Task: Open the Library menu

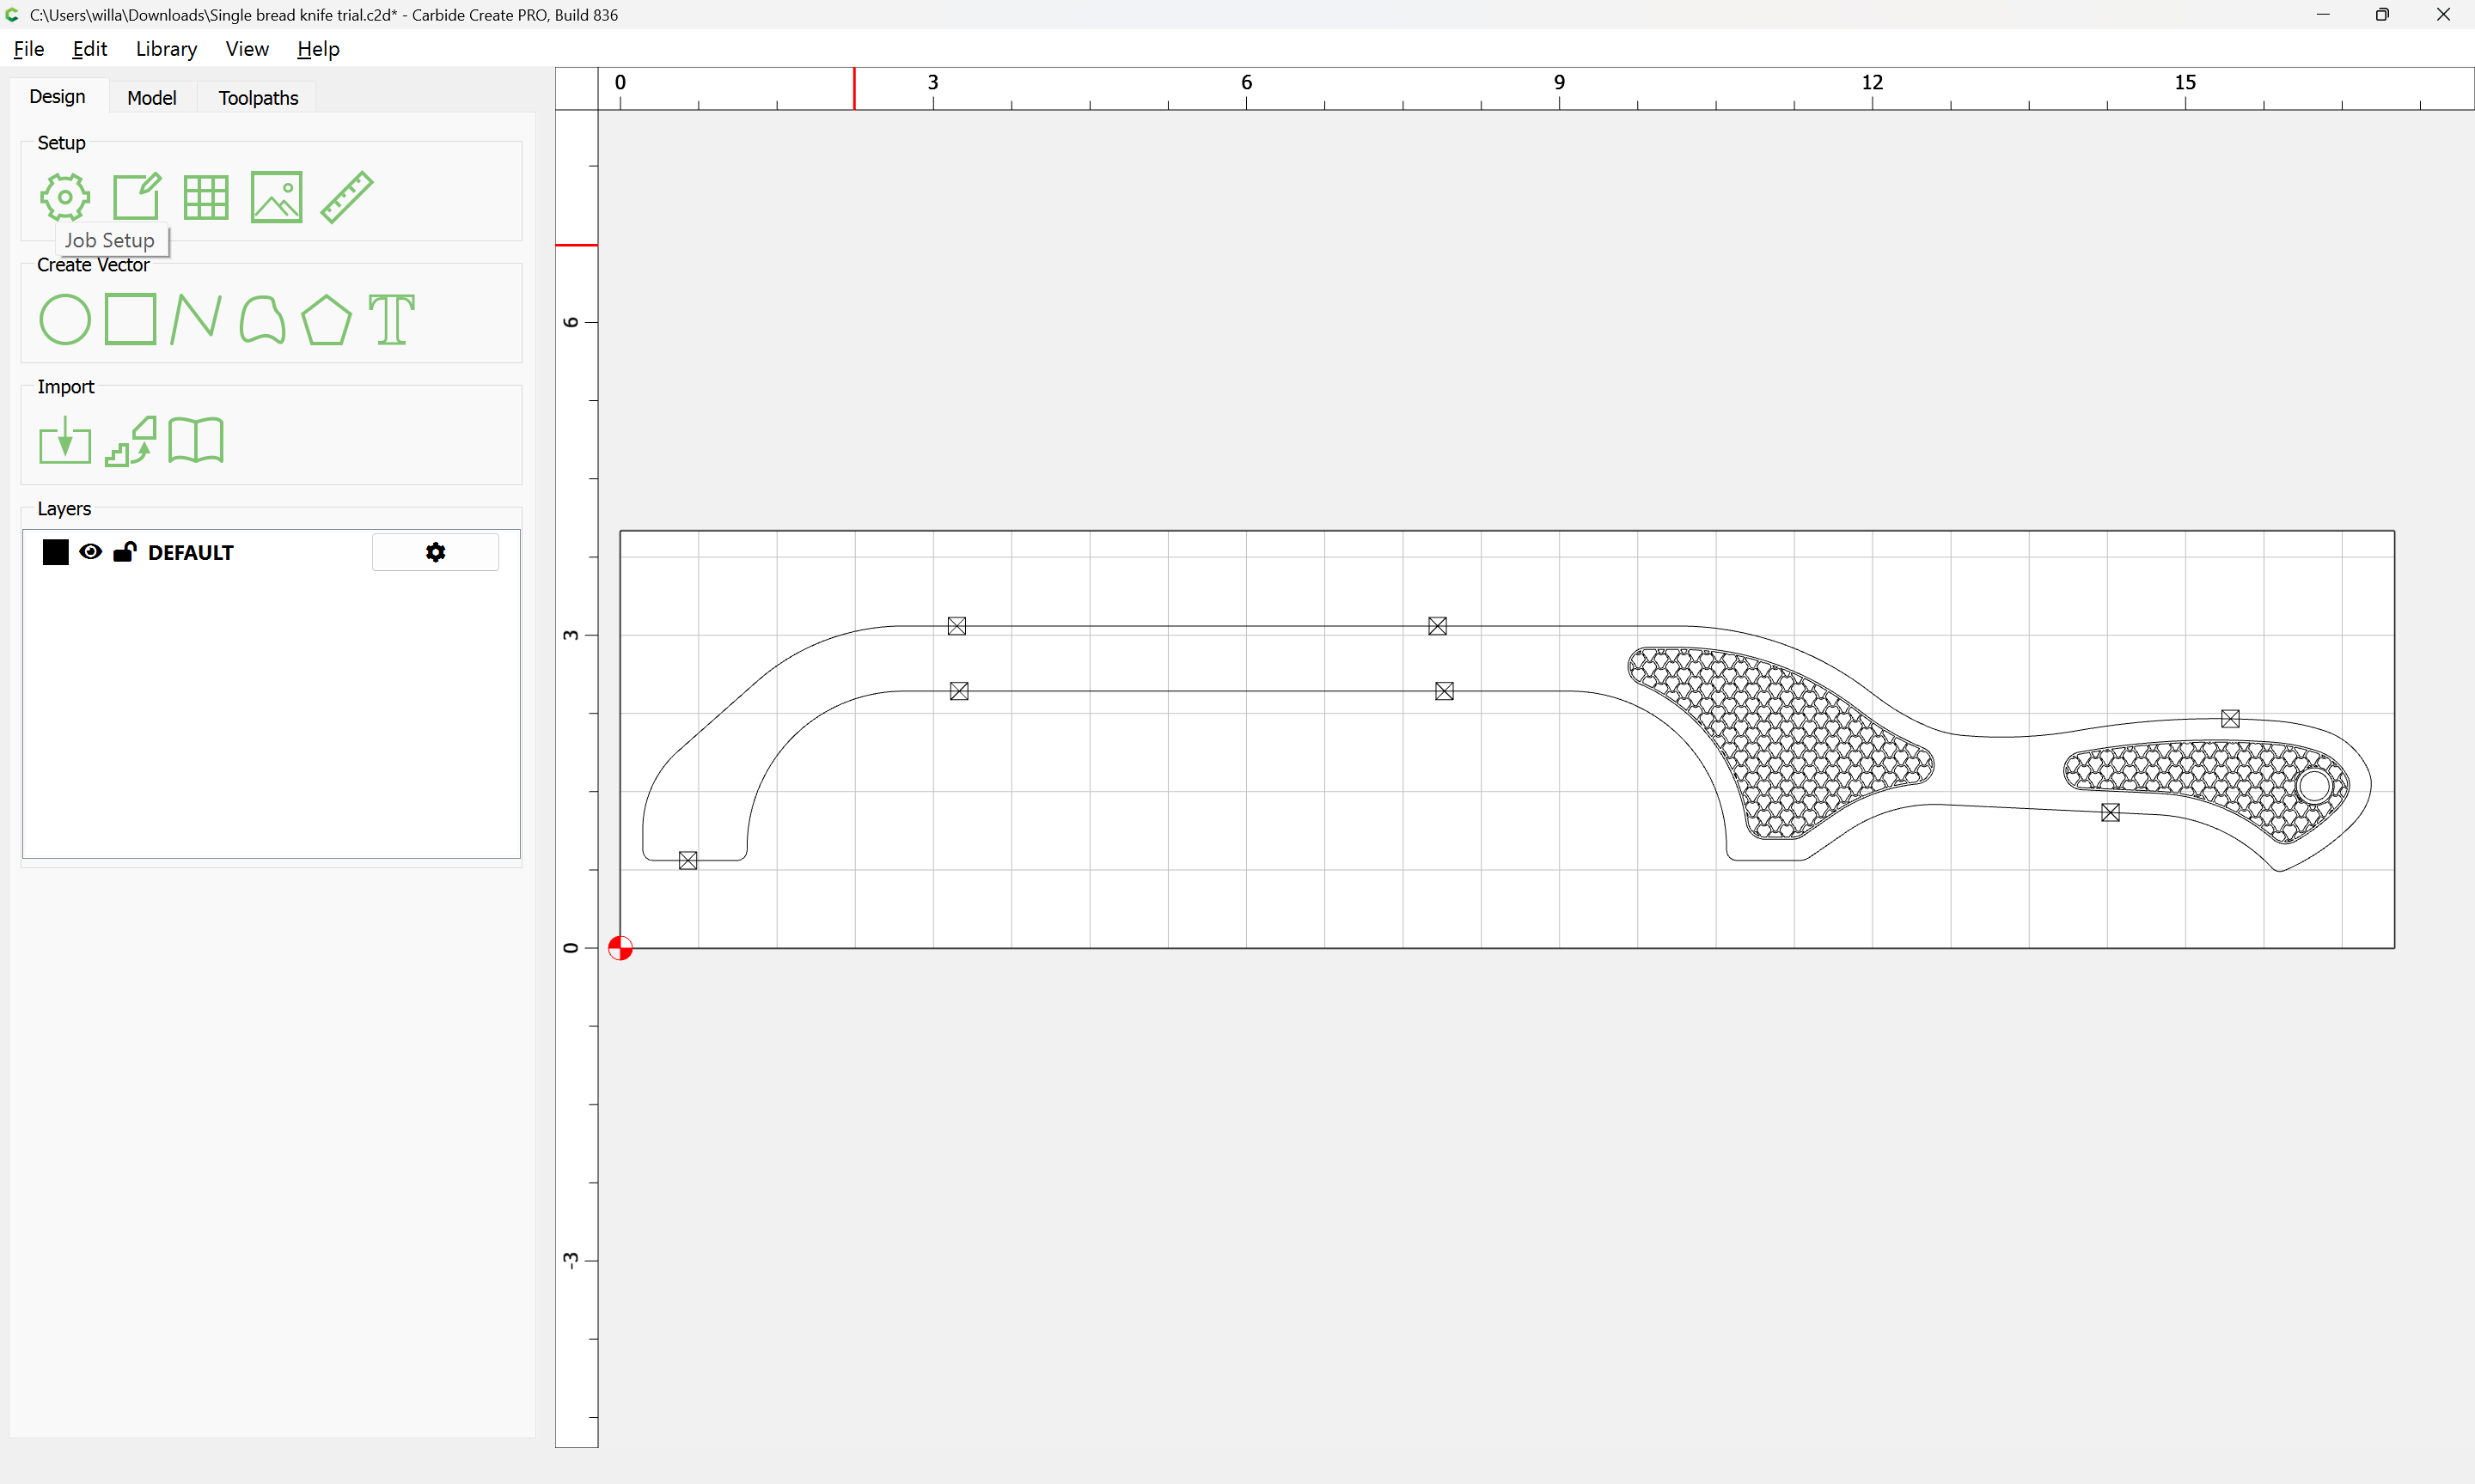Action: [166, 49]
